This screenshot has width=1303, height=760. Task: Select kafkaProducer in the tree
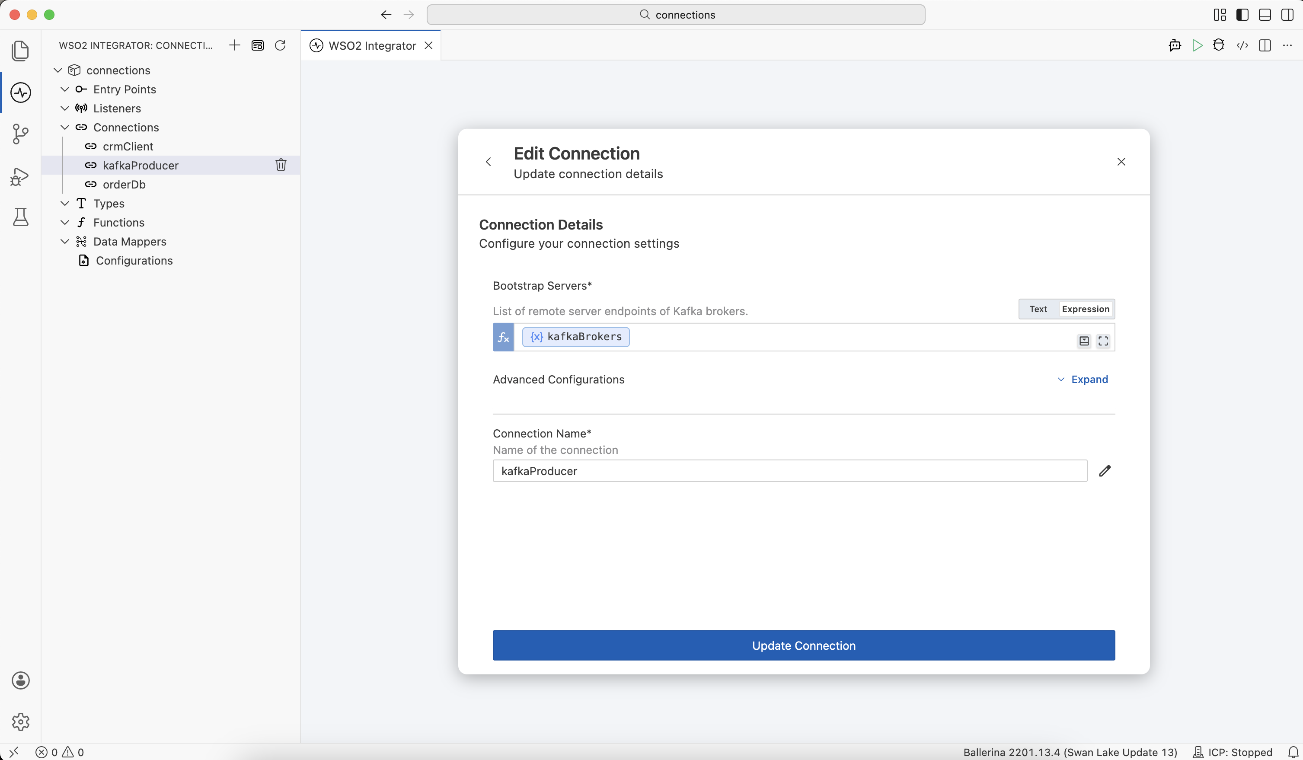(x=171, y=166)
